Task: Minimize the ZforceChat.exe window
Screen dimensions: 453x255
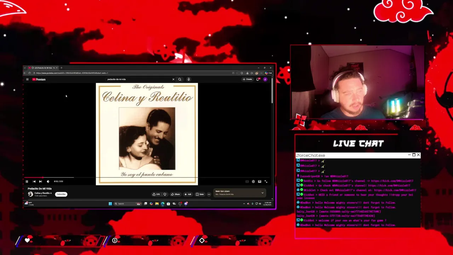Action: point(409,155)
